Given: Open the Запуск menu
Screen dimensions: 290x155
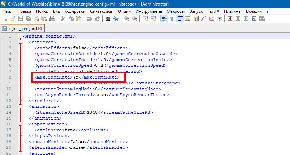Looking at the screenshot, I should click(x=196, y=11).
